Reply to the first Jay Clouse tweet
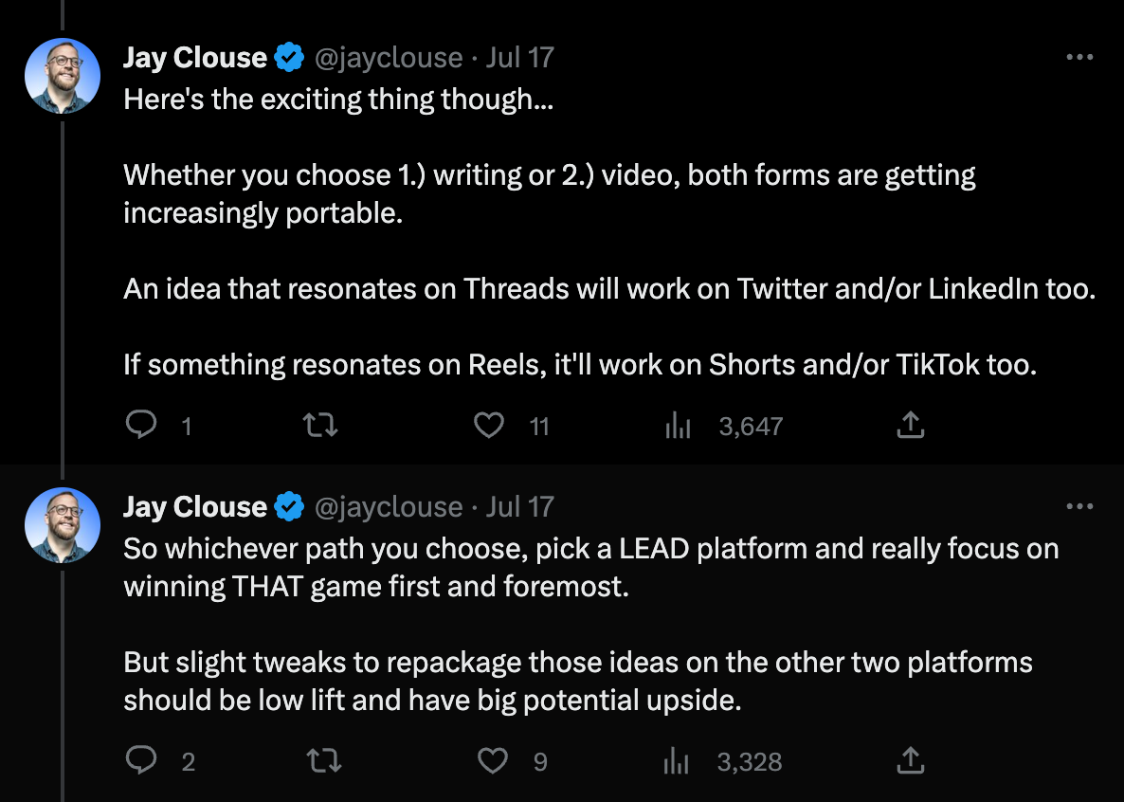Screen dimensions: 1124x802 click(x=141, y=426)
